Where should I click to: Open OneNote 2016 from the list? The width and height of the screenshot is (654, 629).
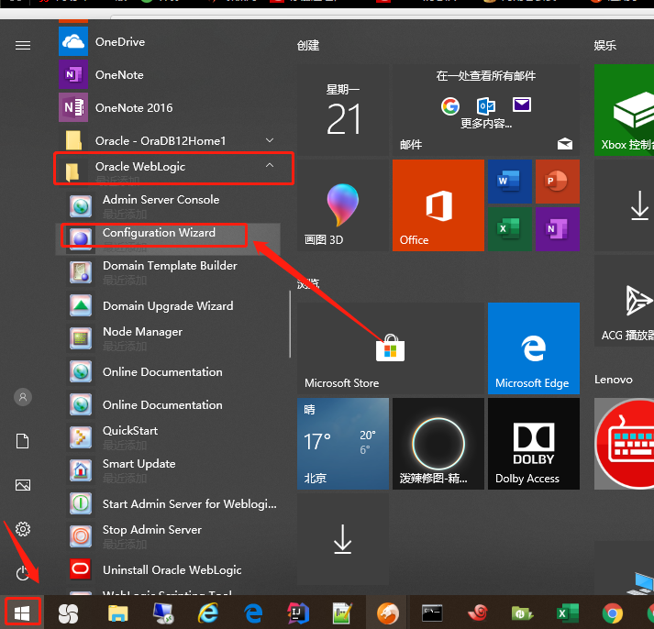167,107
